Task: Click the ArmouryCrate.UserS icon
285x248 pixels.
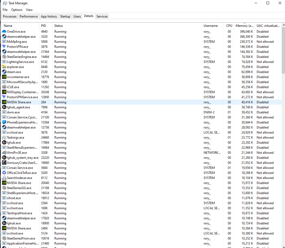Action: (4, 163)
